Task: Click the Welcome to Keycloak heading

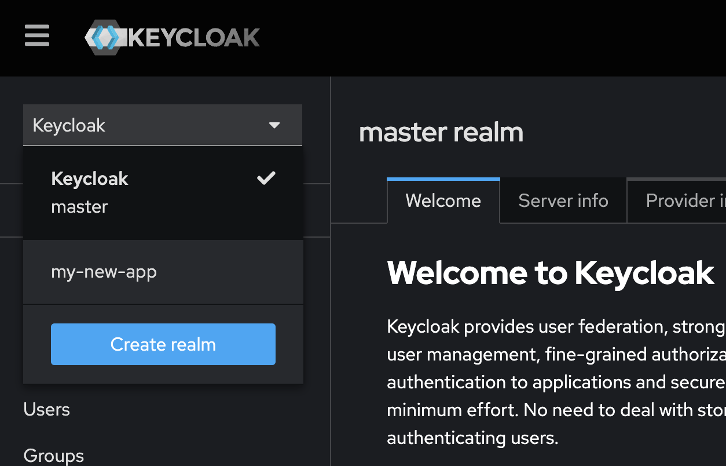Action: pyautogui.click(x=551, y=272)
